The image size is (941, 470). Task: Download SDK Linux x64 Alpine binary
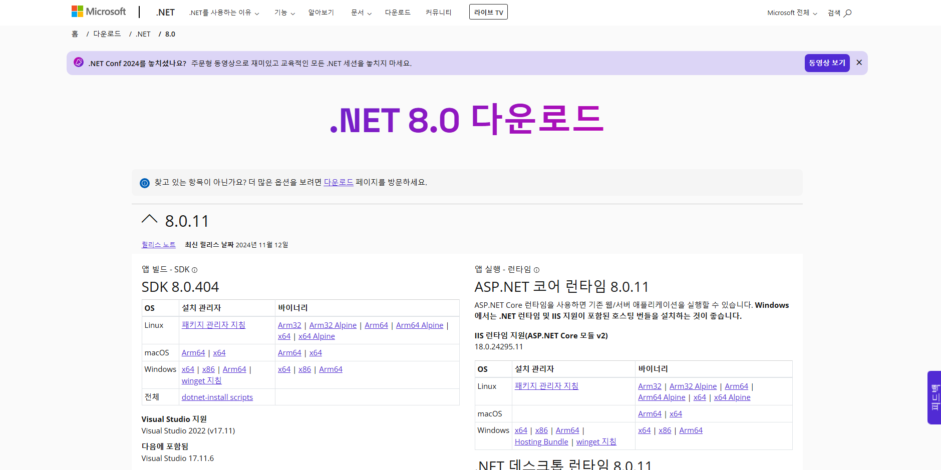click(317, 336)
